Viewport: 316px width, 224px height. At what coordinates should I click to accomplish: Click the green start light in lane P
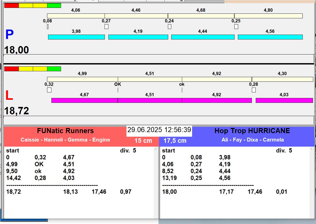point(54,6)
